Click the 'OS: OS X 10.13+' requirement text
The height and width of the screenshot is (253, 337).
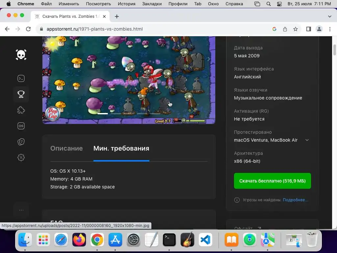(68, 171)
